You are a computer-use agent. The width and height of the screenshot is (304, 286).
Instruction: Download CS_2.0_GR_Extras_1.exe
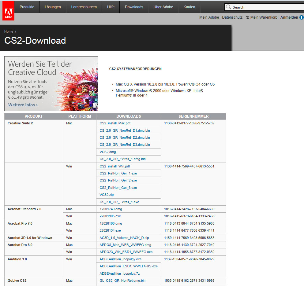pyautogui.click(x=119, y=202)
